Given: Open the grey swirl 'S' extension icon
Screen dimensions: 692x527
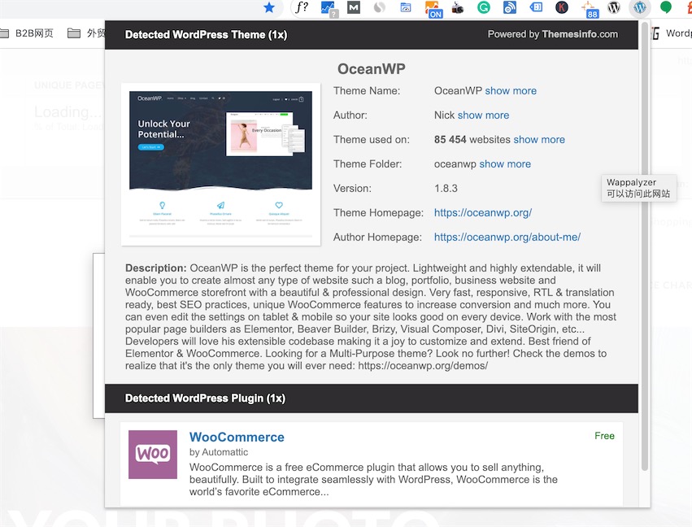Looking at the screenshot, I should pos(380,7).
